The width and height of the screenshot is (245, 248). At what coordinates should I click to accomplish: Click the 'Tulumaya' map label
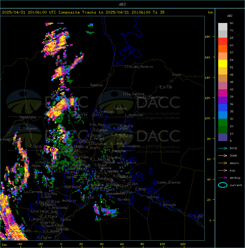click(100, 130)
